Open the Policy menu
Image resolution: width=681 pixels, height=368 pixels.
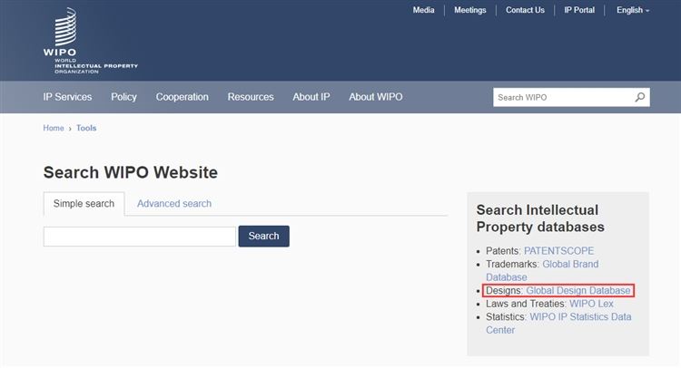(123, 97)
